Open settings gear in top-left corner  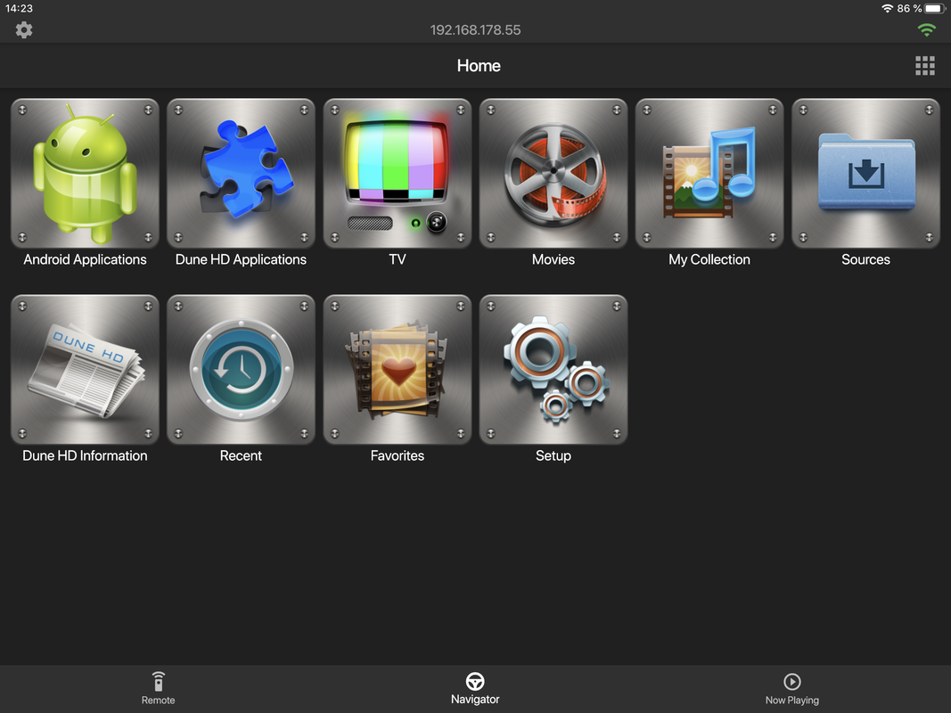[x=24, y=29]
